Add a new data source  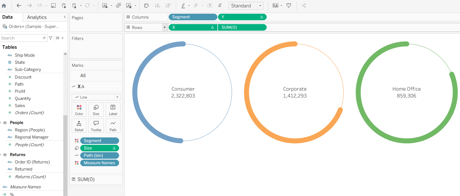point(64,5)
